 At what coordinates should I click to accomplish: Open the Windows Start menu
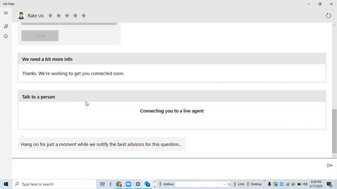[6, 184]
